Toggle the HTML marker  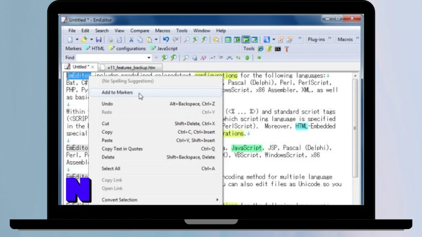[x=95, y=49]
